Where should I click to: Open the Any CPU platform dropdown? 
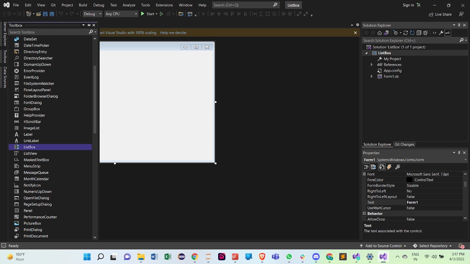tap(121, 14)
